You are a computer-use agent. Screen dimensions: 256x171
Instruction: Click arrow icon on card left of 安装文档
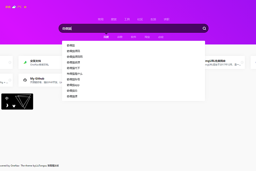coord(10,62)
